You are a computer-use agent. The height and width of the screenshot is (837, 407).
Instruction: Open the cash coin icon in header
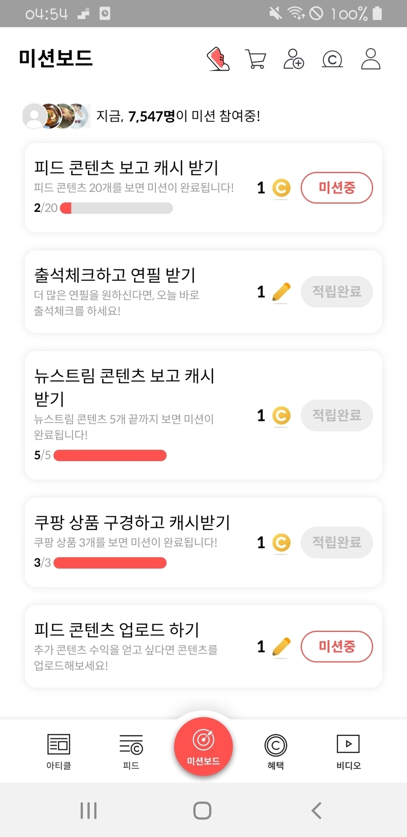point(332,59)
